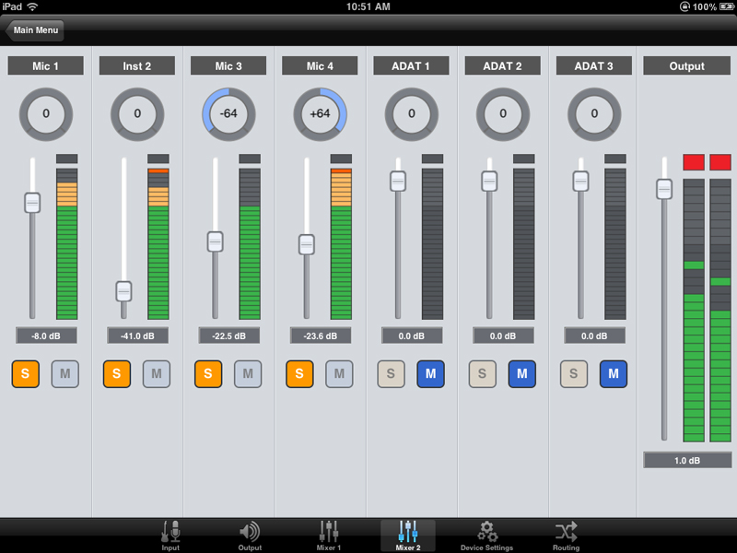The height and width of the screenshot is (553, 737).
Task: Open the Input tab with guitar-mic icon
Action: pyautogui.click(x=170, y=535)
